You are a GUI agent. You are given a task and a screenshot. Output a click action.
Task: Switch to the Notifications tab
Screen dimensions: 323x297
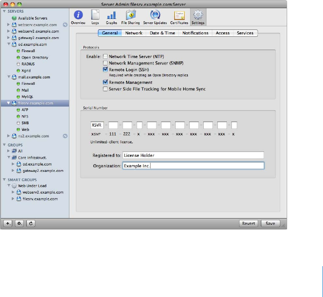pyautogui.click(x=195, y=33)
